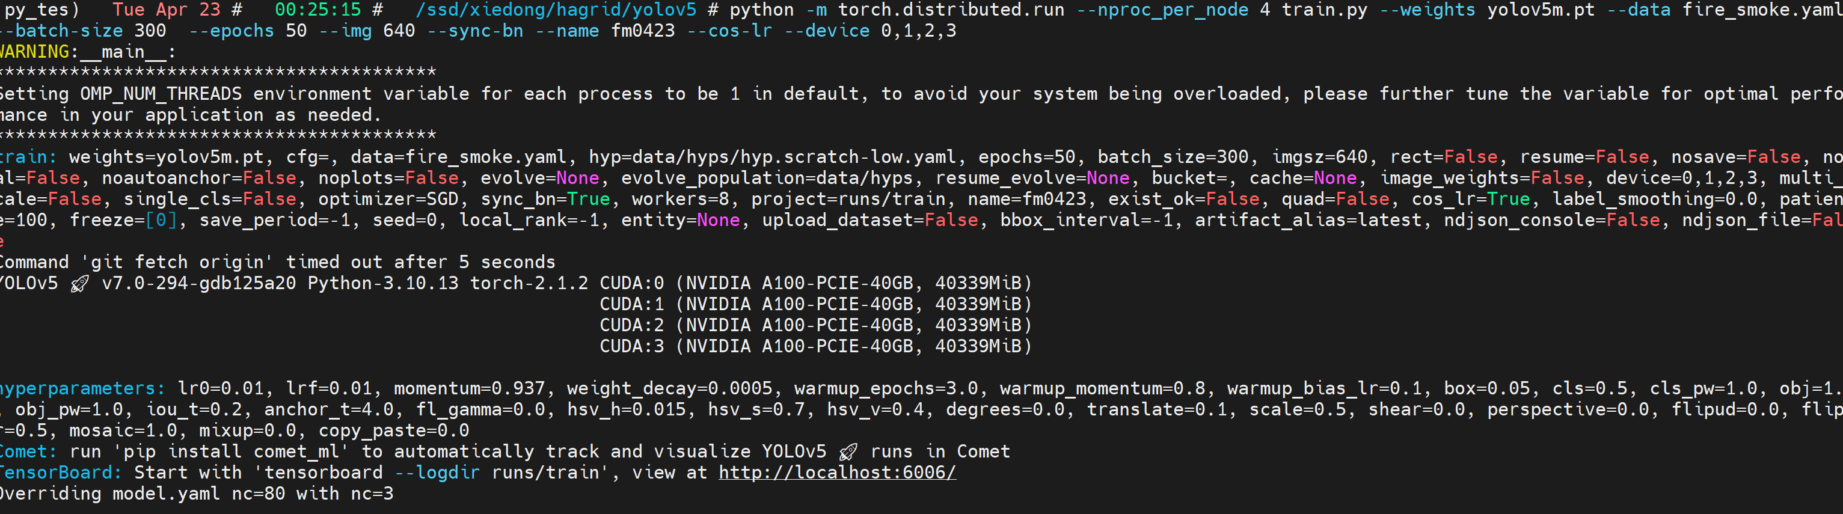Click "'pip install comet_ml'" text
Viewport: 1843px width, 514px height.
click(x=232, y=452)
